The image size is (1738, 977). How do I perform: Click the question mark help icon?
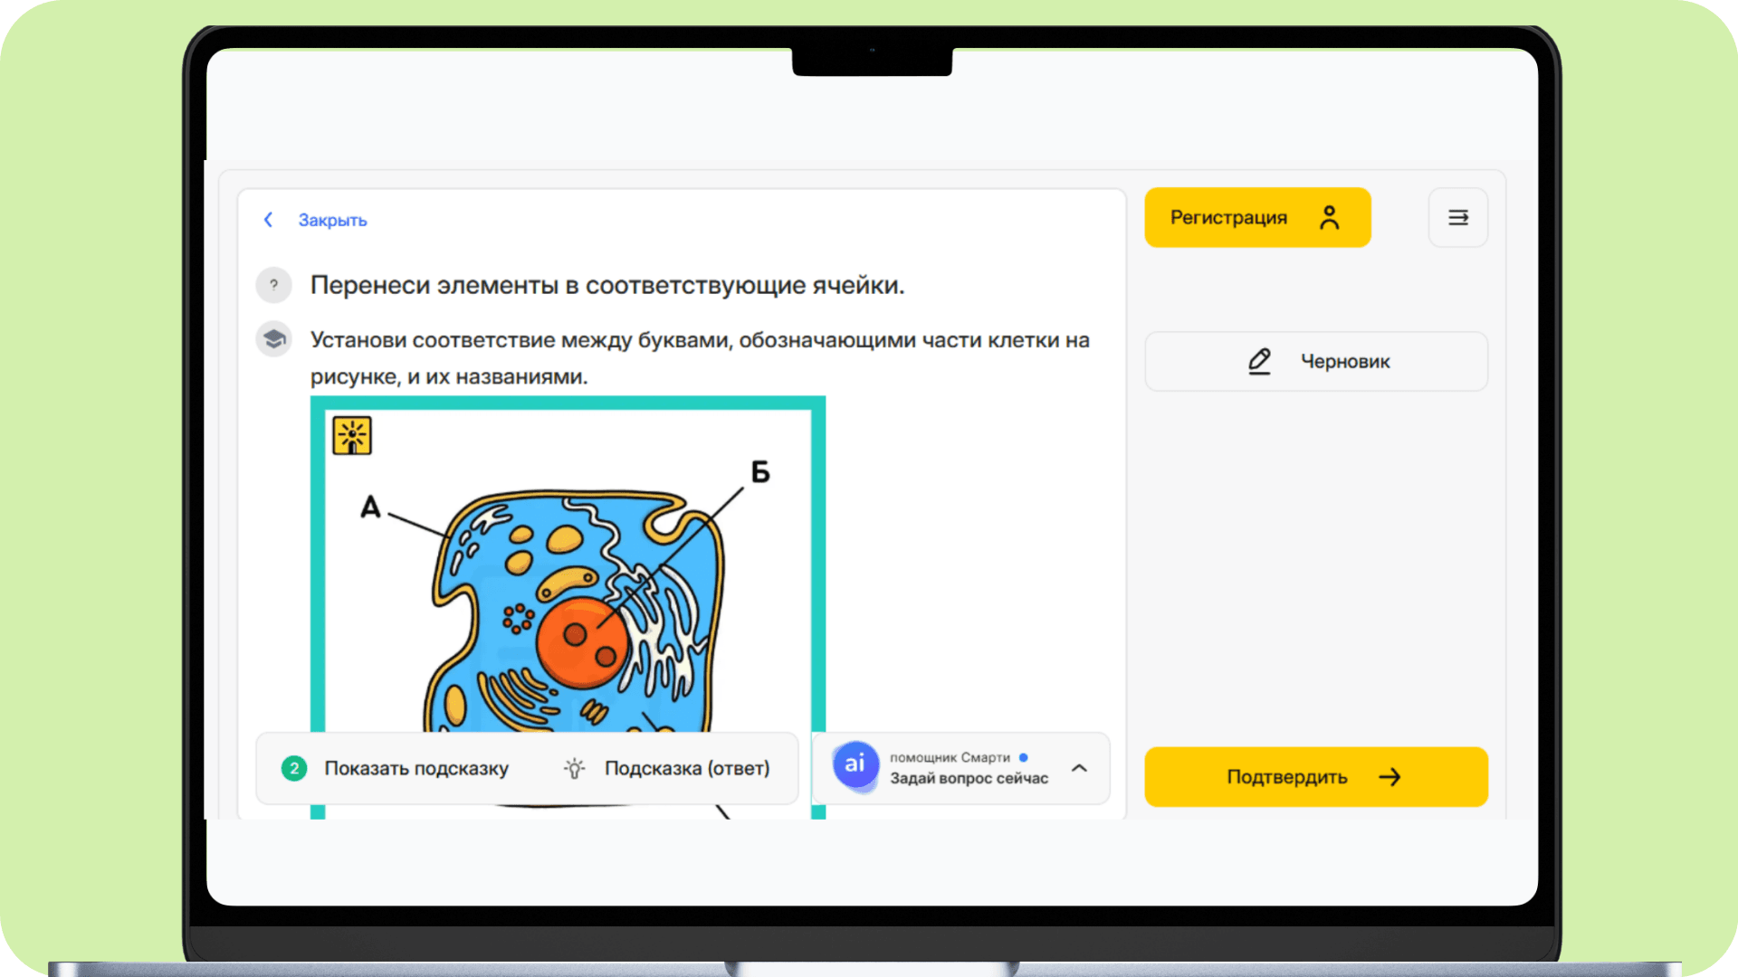(273, 285)
